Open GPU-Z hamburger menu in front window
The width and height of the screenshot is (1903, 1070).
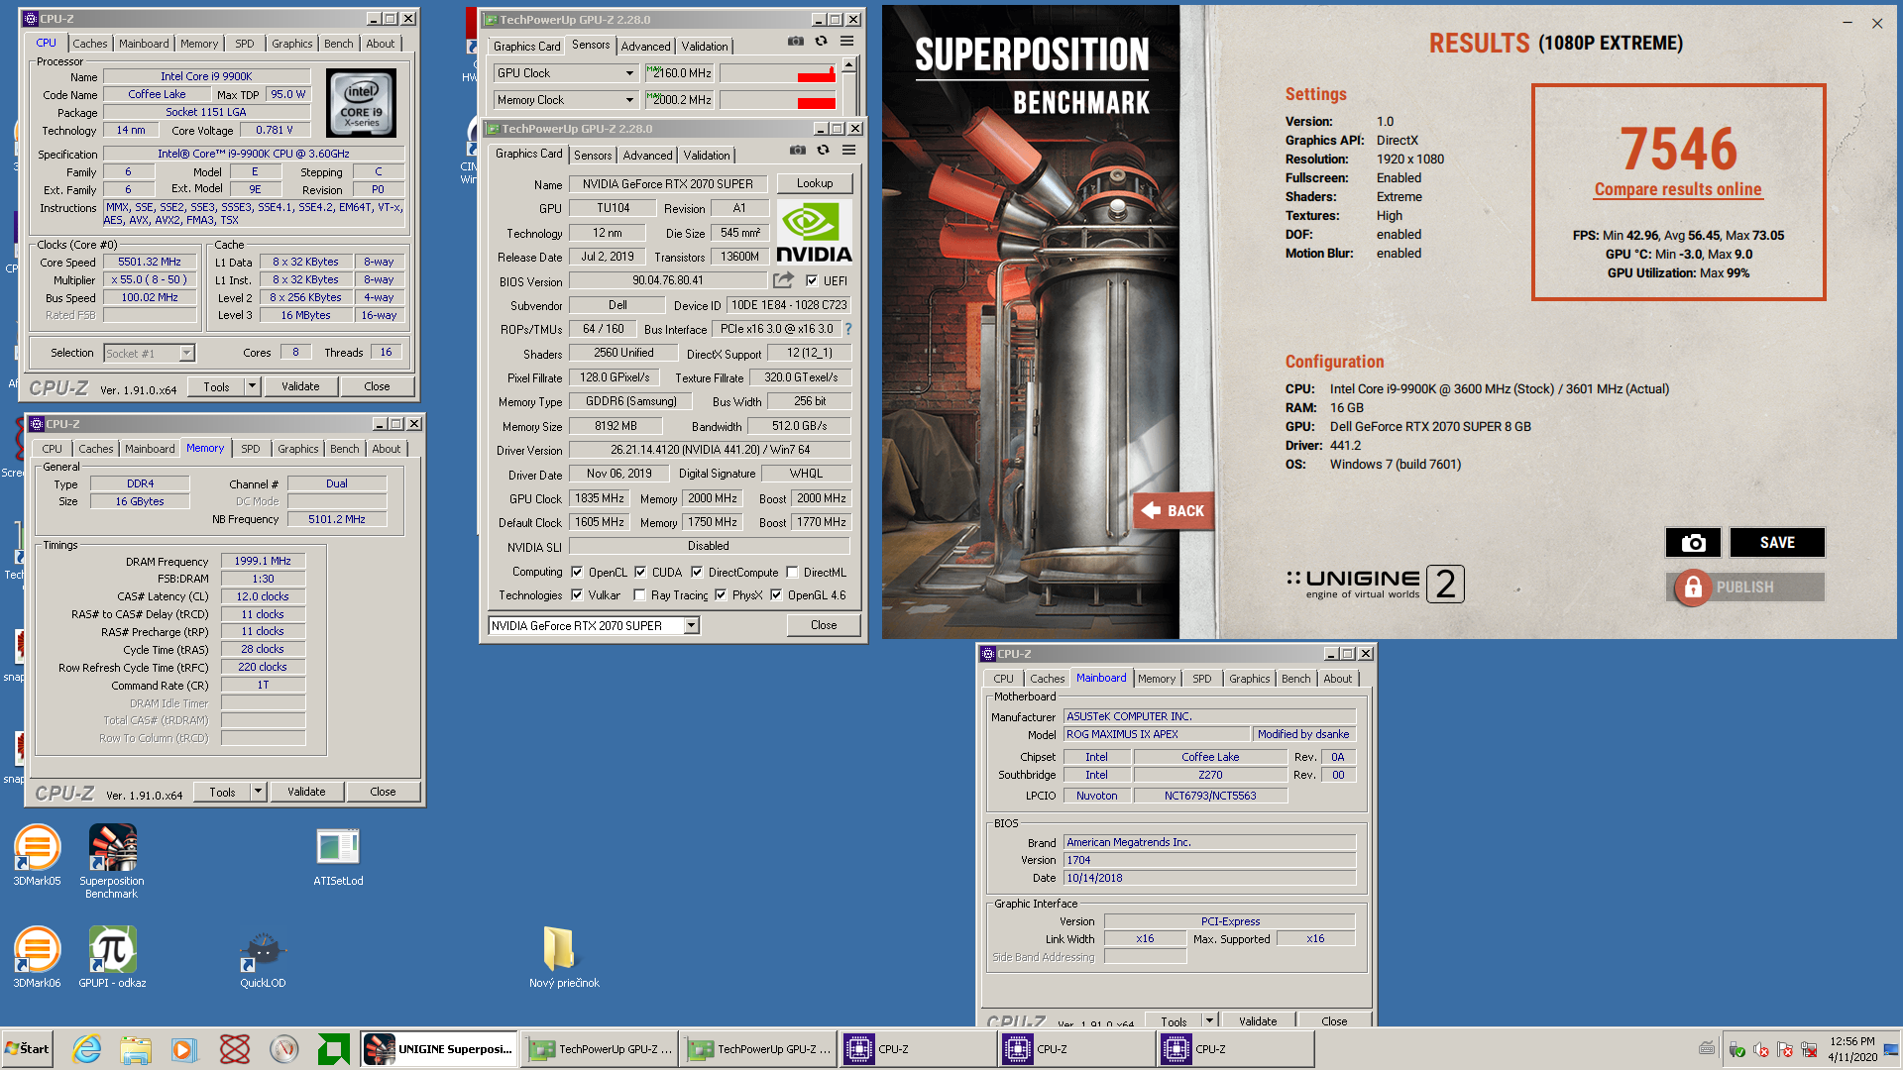848,151
